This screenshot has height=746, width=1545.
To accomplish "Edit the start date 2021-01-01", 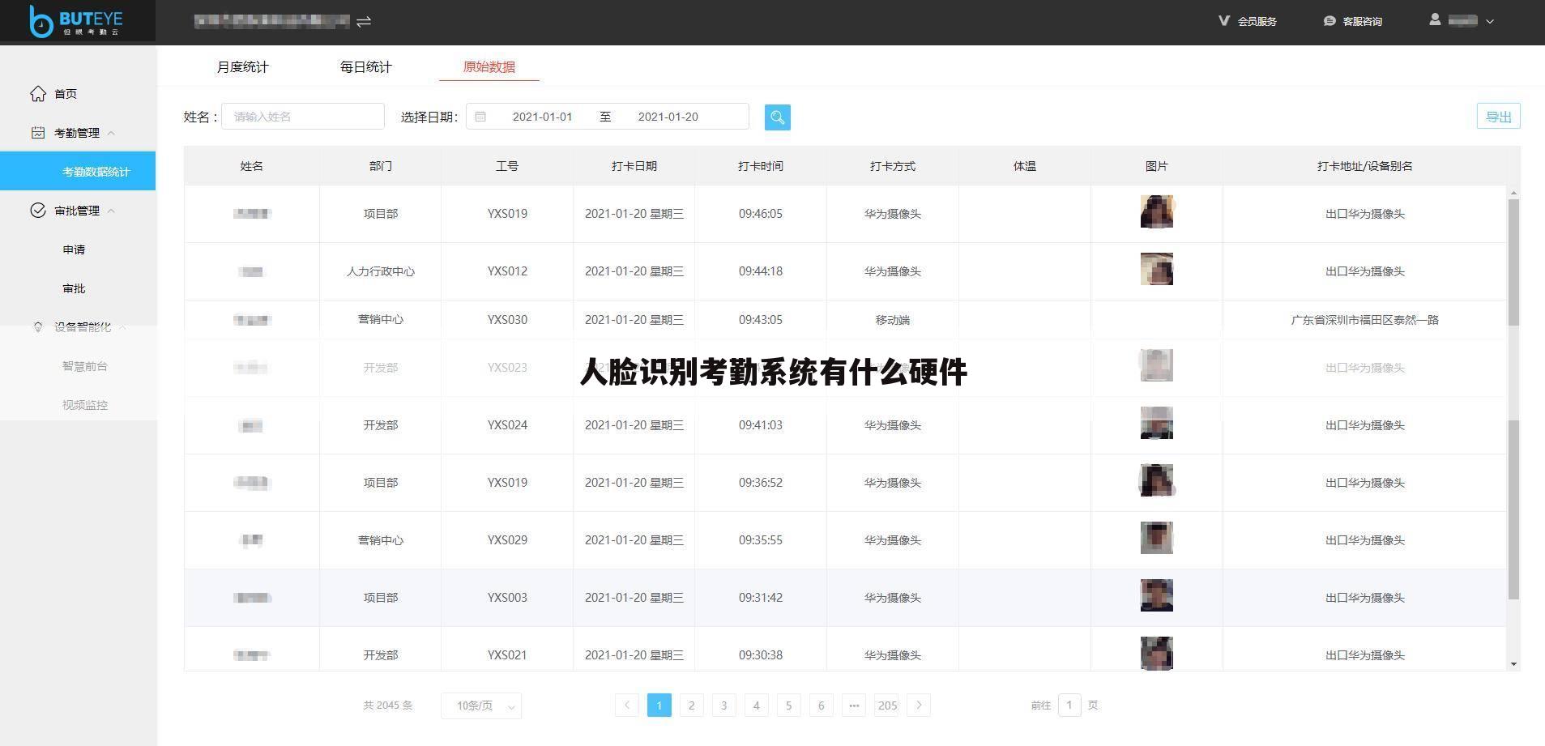I will [542, 117].
